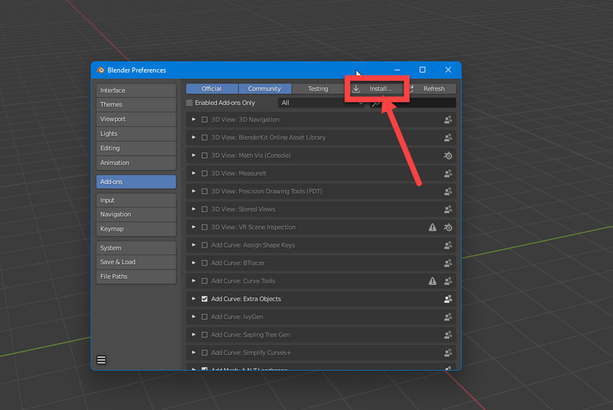
Task: Click the community icon on IvyGen row
Action: 448,317
